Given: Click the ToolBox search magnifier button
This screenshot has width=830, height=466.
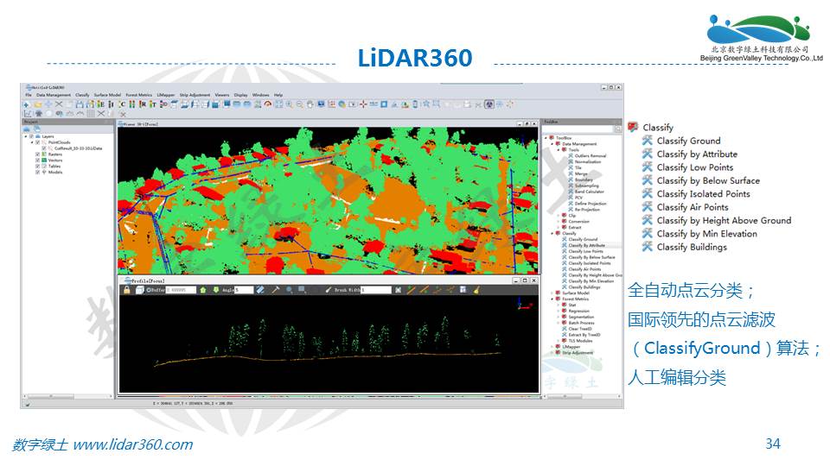Looking at the screenshot, I should pyautogui.click(x=618, y=129).
